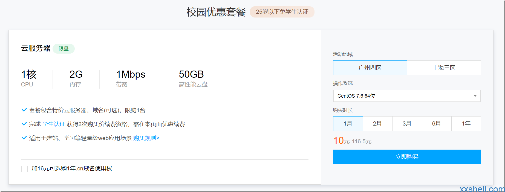
Task: Click the 50GB 高性能云盘 spec
Action: coord(193,78)
